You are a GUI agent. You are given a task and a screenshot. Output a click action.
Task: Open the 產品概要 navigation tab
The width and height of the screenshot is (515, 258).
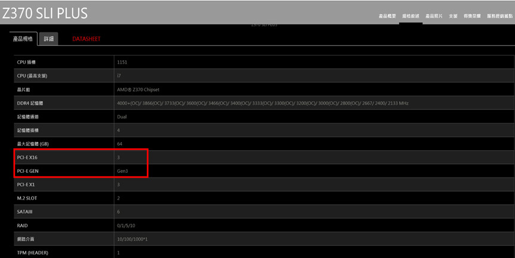tap(387, 16)
